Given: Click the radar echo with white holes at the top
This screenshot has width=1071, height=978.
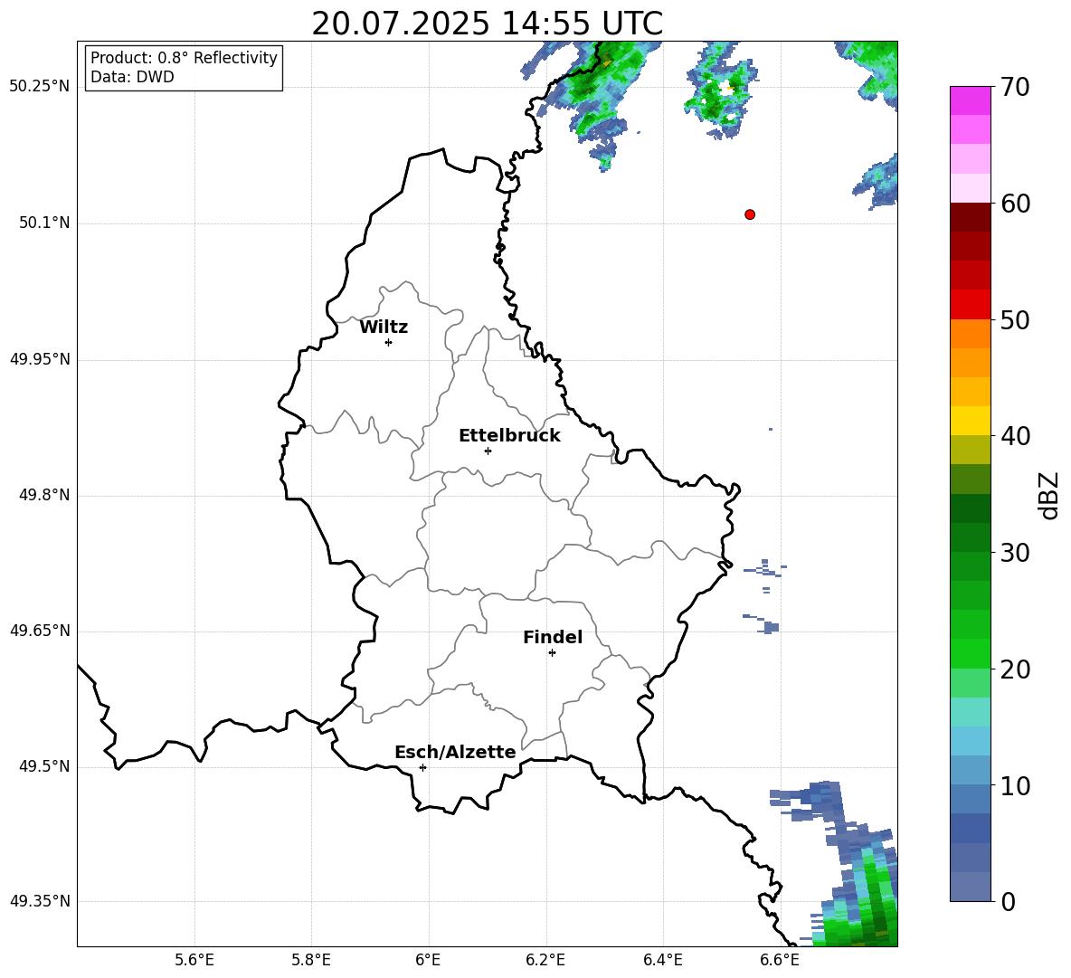Looking at the screenshot, I should pyautogui.click(x=721, y=90).
